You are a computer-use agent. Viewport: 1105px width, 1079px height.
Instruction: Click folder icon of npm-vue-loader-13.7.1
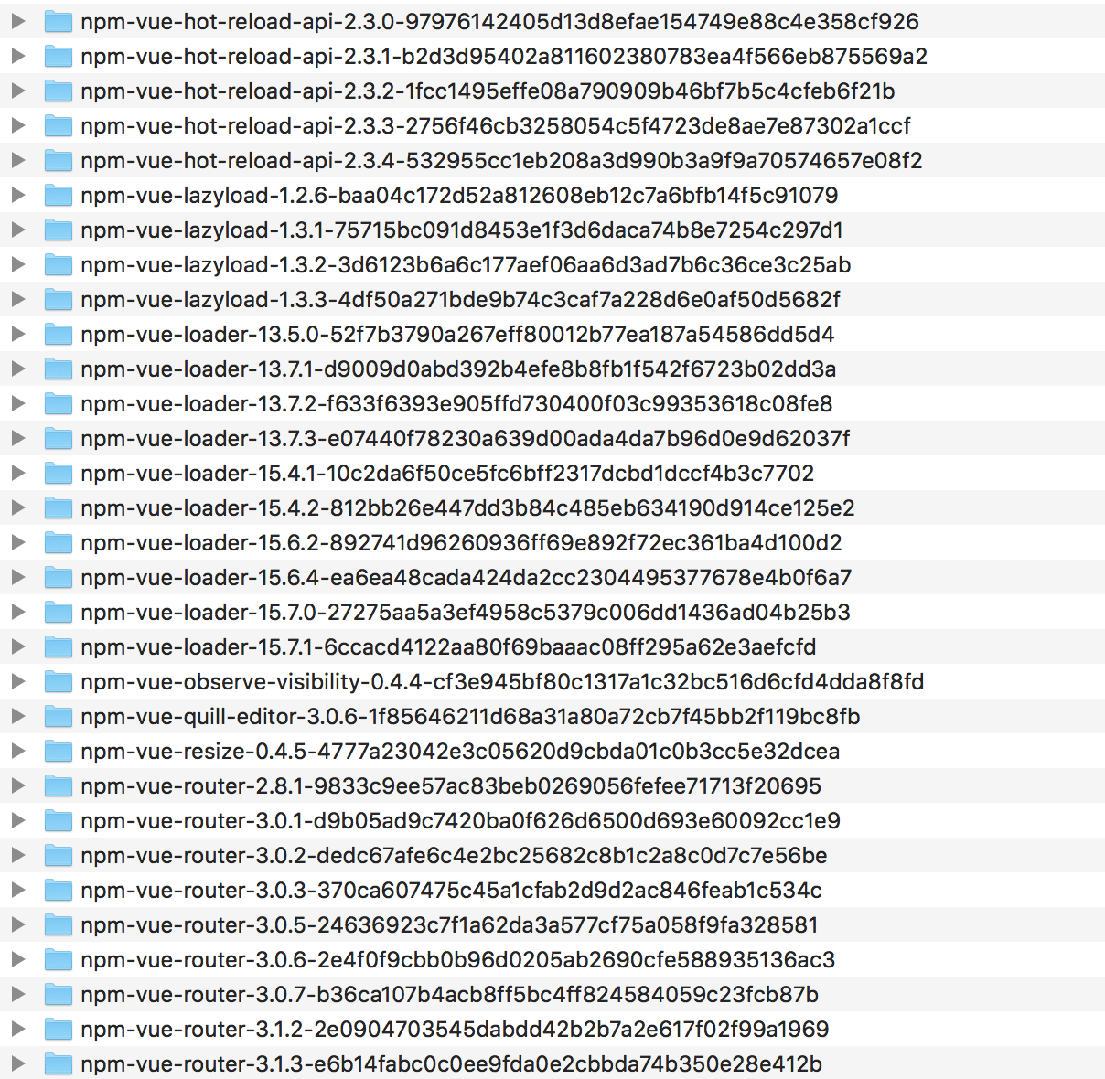point(59,369)
